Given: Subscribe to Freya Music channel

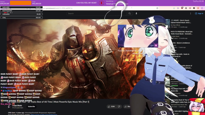Looking at the screenshot, I should [x=31, y=106].
